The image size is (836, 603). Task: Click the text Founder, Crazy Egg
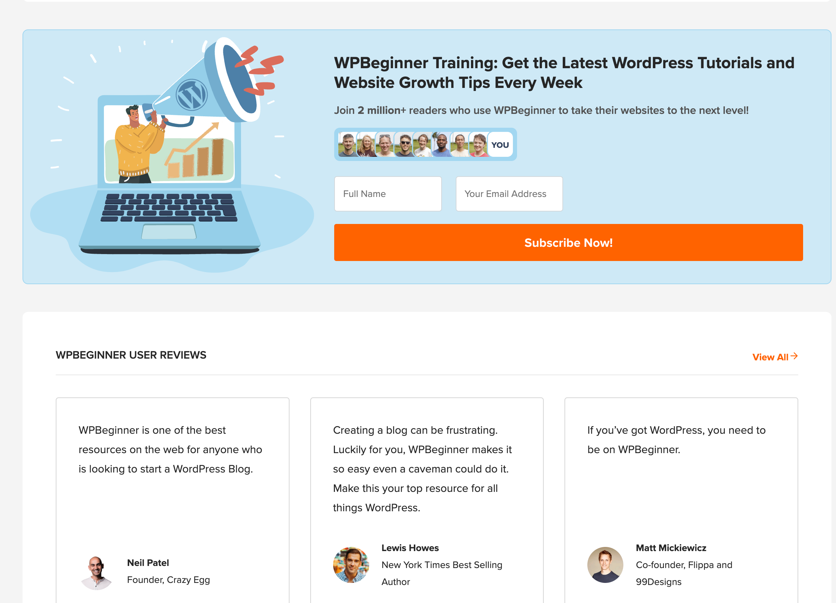pos(168,579)
